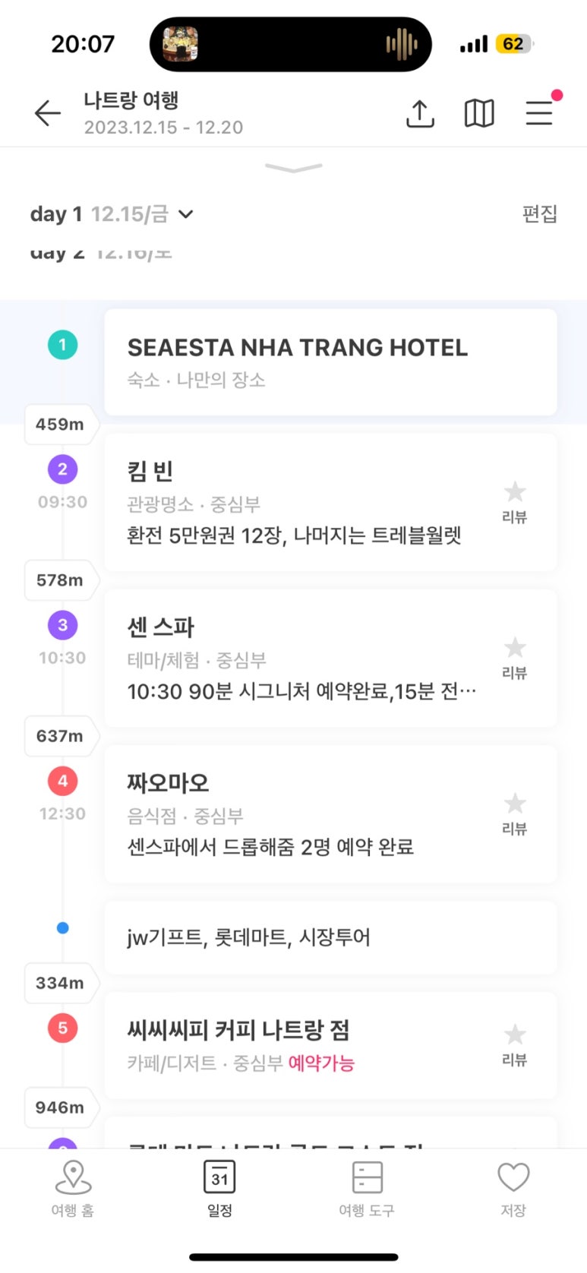587x1273 pixels.
Task: Open the map view icon
Action: [479, 113]
